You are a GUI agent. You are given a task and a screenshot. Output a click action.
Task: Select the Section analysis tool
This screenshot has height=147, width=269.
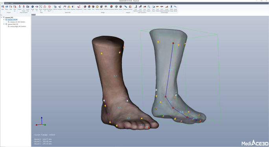click(x=131, y=7)
